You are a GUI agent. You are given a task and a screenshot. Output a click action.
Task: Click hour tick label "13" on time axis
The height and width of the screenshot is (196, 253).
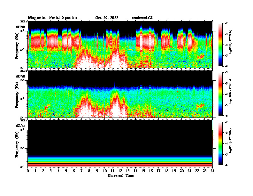click(x=128, y=171)
